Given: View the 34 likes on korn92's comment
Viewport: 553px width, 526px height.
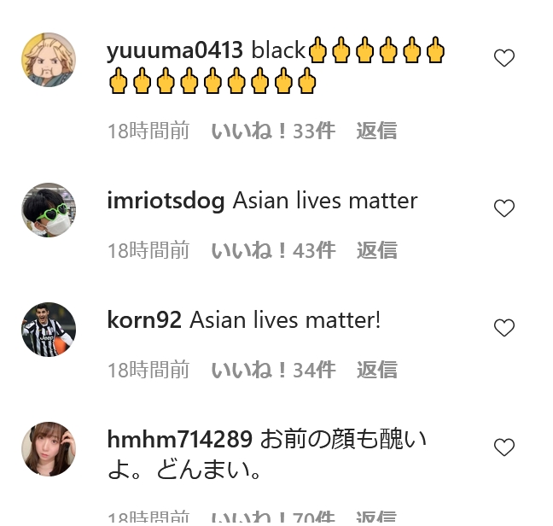Looking at the screenshot, I should click(x=273, y=370).
